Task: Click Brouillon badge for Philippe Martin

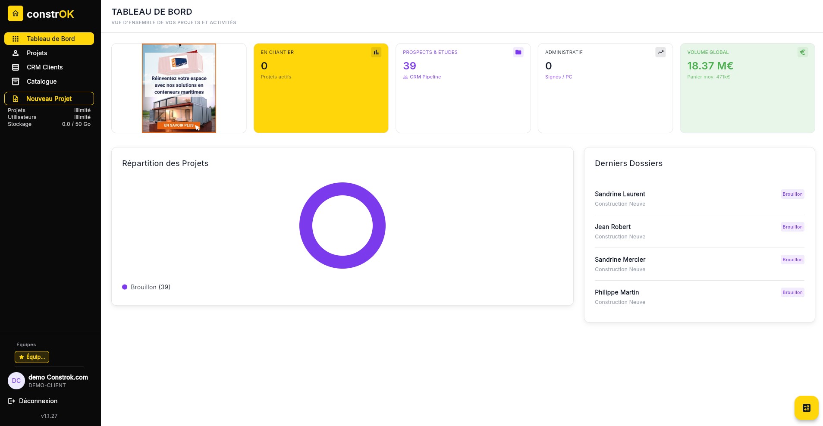Action: [792, 292]
